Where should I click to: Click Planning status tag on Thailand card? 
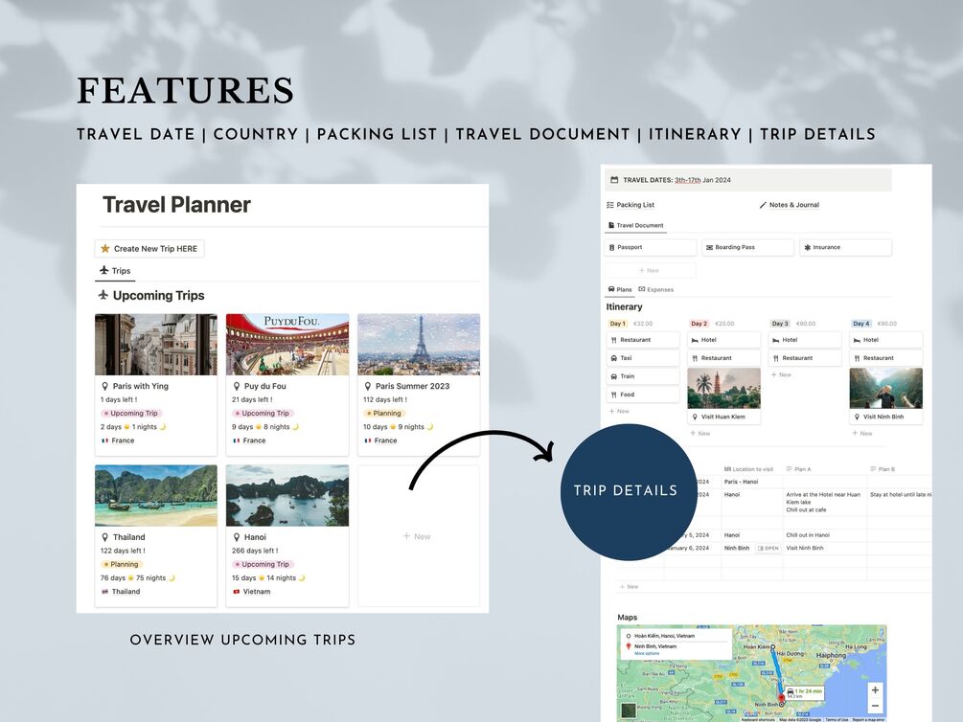[x=122, y=564]
